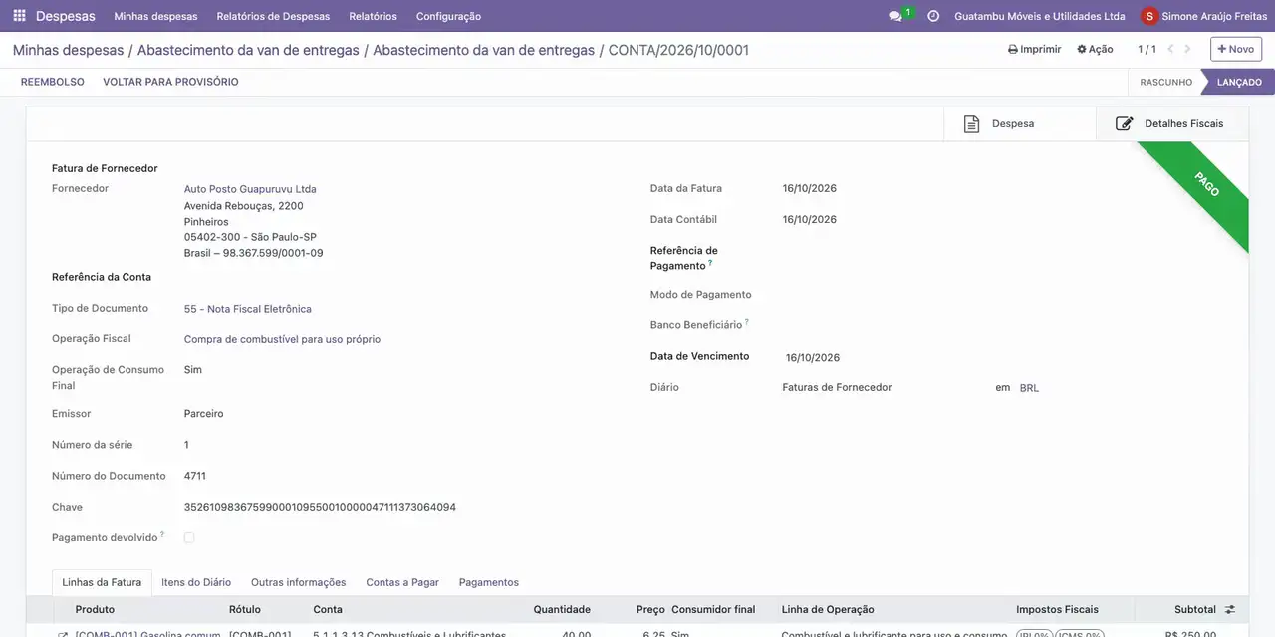Select the RASCUNHO status stage
This screenshot has width=1275, height=637.
(x=1165, y=82)
